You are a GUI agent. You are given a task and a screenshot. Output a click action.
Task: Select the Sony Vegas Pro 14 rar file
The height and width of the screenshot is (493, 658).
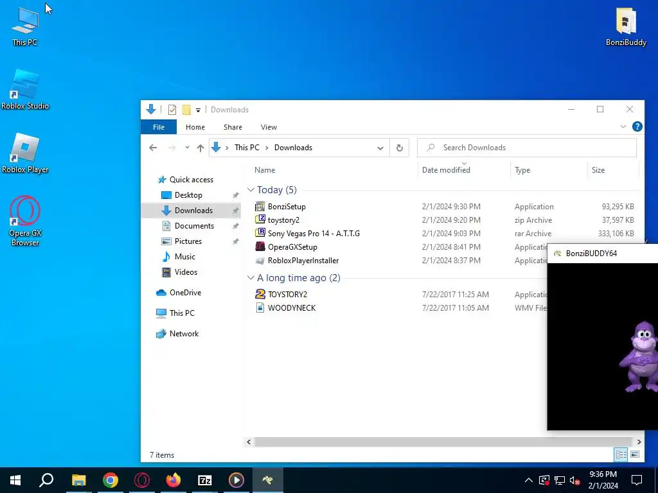314,233
